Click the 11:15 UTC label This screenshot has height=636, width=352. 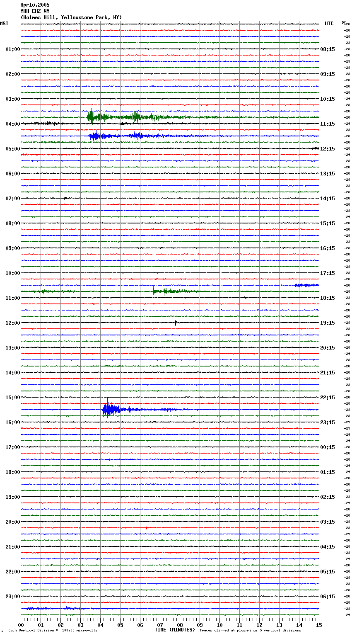(x=328, y=124)
